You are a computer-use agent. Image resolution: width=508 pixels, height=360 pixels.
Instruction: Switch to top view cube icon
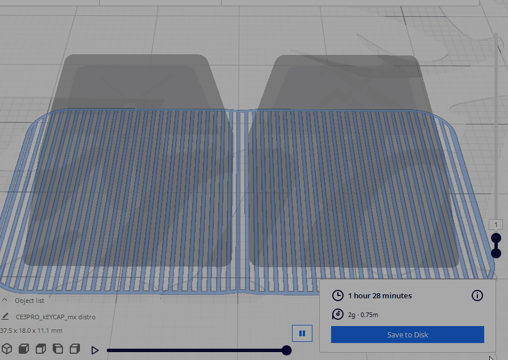tap(41, 349)
